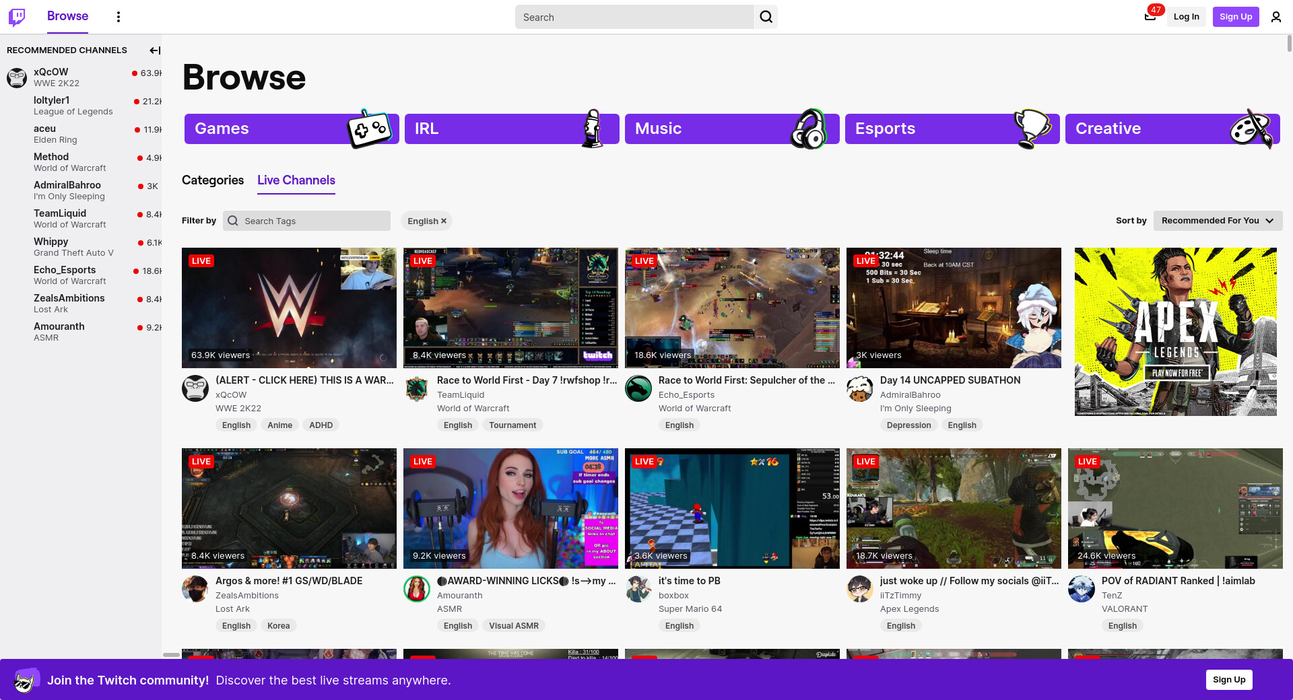Click the TeamLiquid channel avatar
This screenshot has height=700, width=1293.
tap(417, 388)
